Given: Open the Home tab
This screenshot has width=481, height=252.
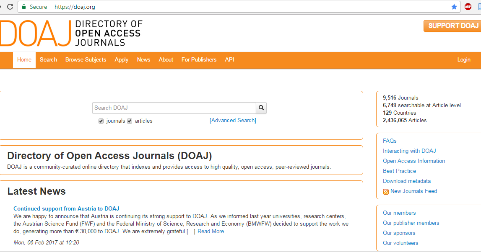Looking at the screenshot, I should click(x=24, y=60).
